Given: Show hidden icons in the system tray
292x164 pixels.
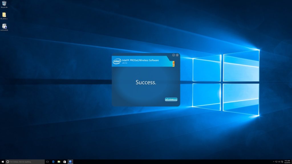Looking at the screenshot, I should click(x=274, y=161).
